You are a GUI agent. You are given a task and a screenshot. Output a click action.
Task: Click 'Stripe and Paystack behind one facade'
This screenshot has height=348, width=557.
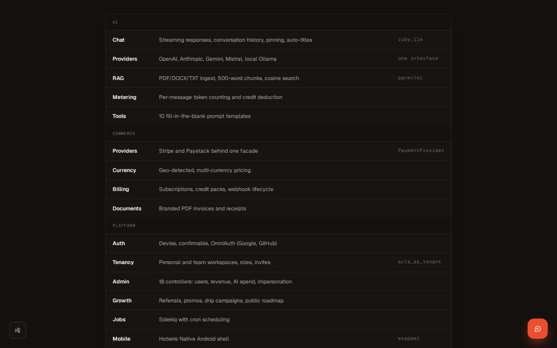pyautogui.click(x=208, y=151)
